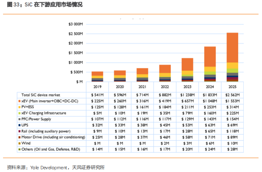Click the 'Total SiC device market' row label
The width and height of the screenshot is (262, 172).
pos(40,95)
